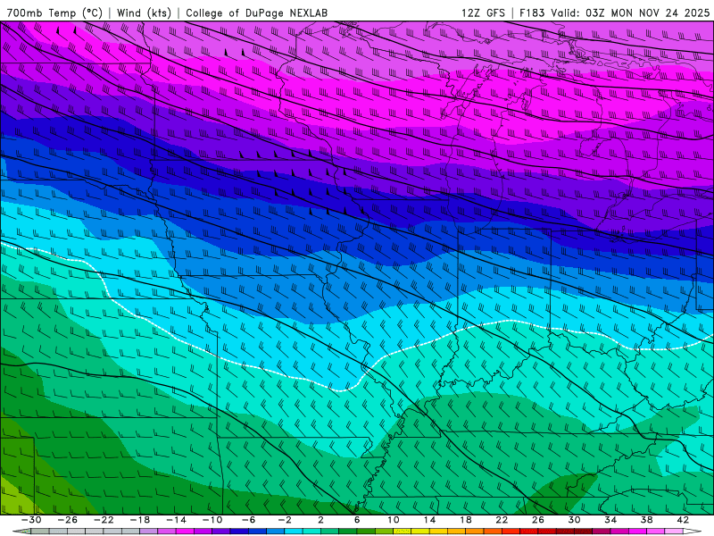The image size is (714, 536).
Task: Pick the dotted yellow-green swatch right of 10
Action: click(403, 532)
